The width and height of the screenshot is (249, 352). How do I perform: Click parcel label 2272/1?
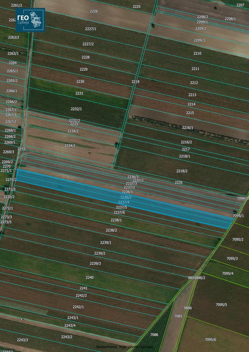pos(7,208)
